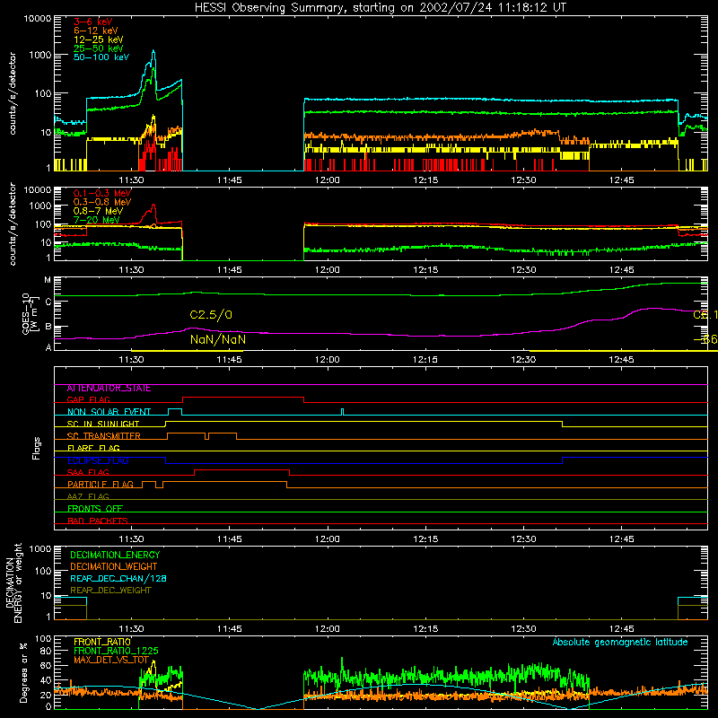Click the 'Absolute geomagnetic latitude' label
Screen dimensions: 718x718
click(x=620, y=642)
